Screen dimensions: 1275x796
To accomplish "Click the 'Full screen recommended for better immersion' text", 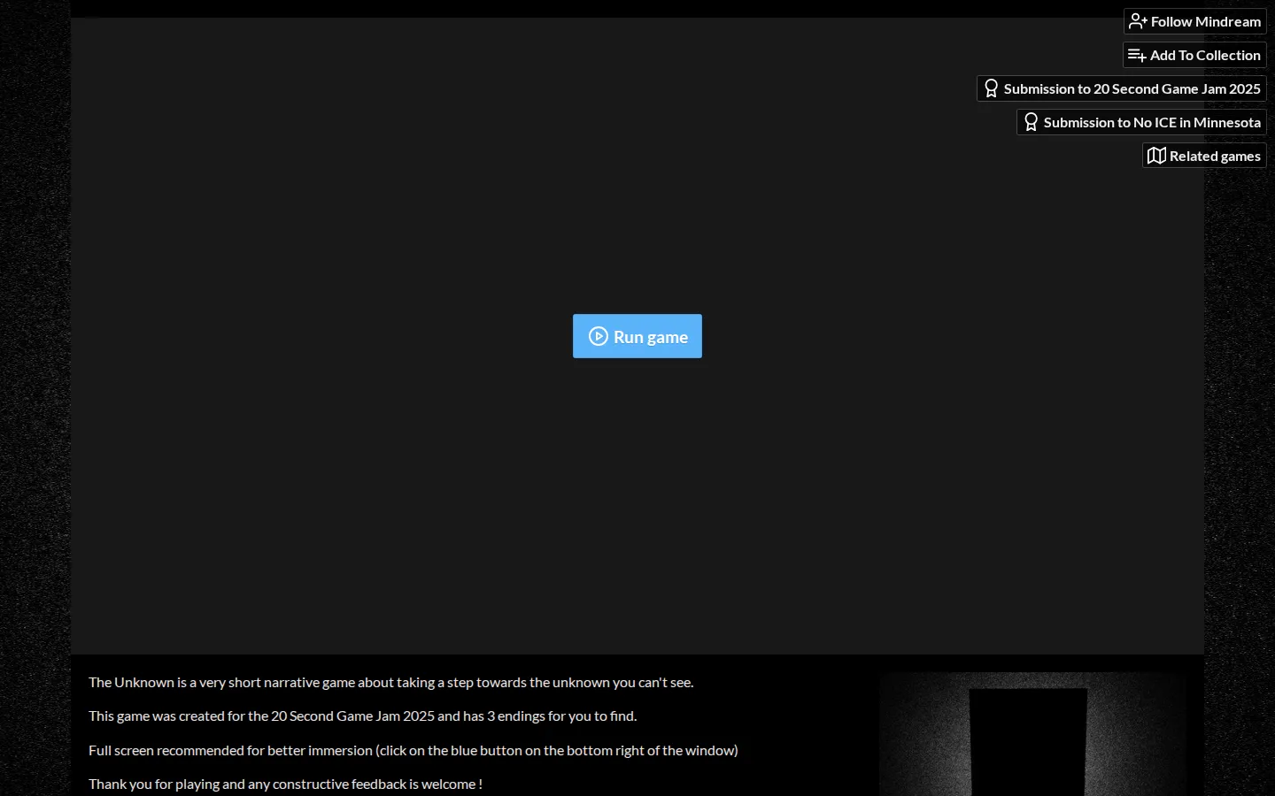I will click(x=230, y=750).
